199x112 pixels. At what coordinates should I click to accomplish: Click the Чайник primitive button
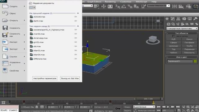(x=174, y=53)
